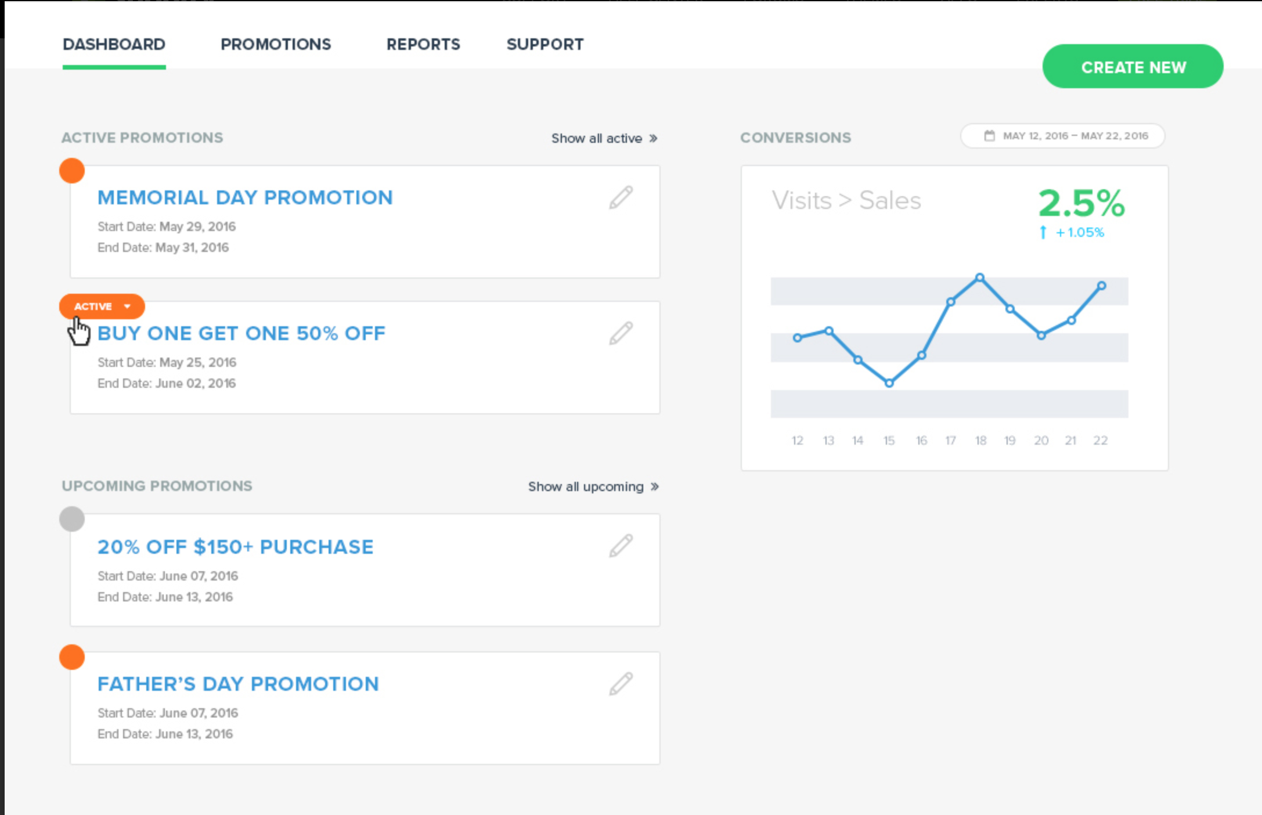Click the chart data point for day 20
Screen dimensions: 1262x815
pos(1041,336)
